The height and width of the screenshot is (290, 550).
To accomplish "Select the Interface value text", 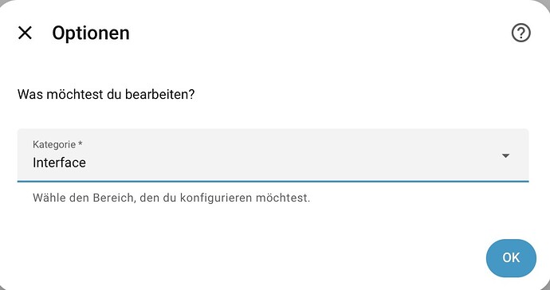I will click(59, 163).
